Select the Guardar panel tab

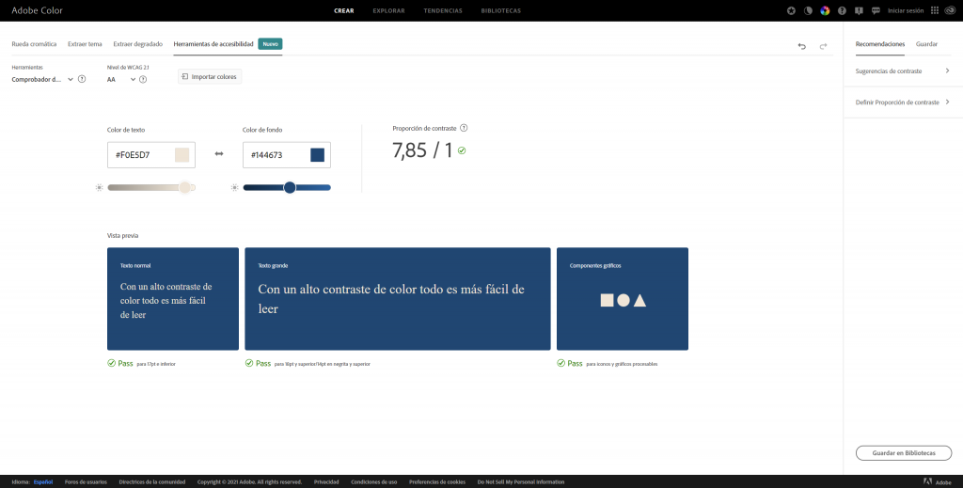[926, 44]
